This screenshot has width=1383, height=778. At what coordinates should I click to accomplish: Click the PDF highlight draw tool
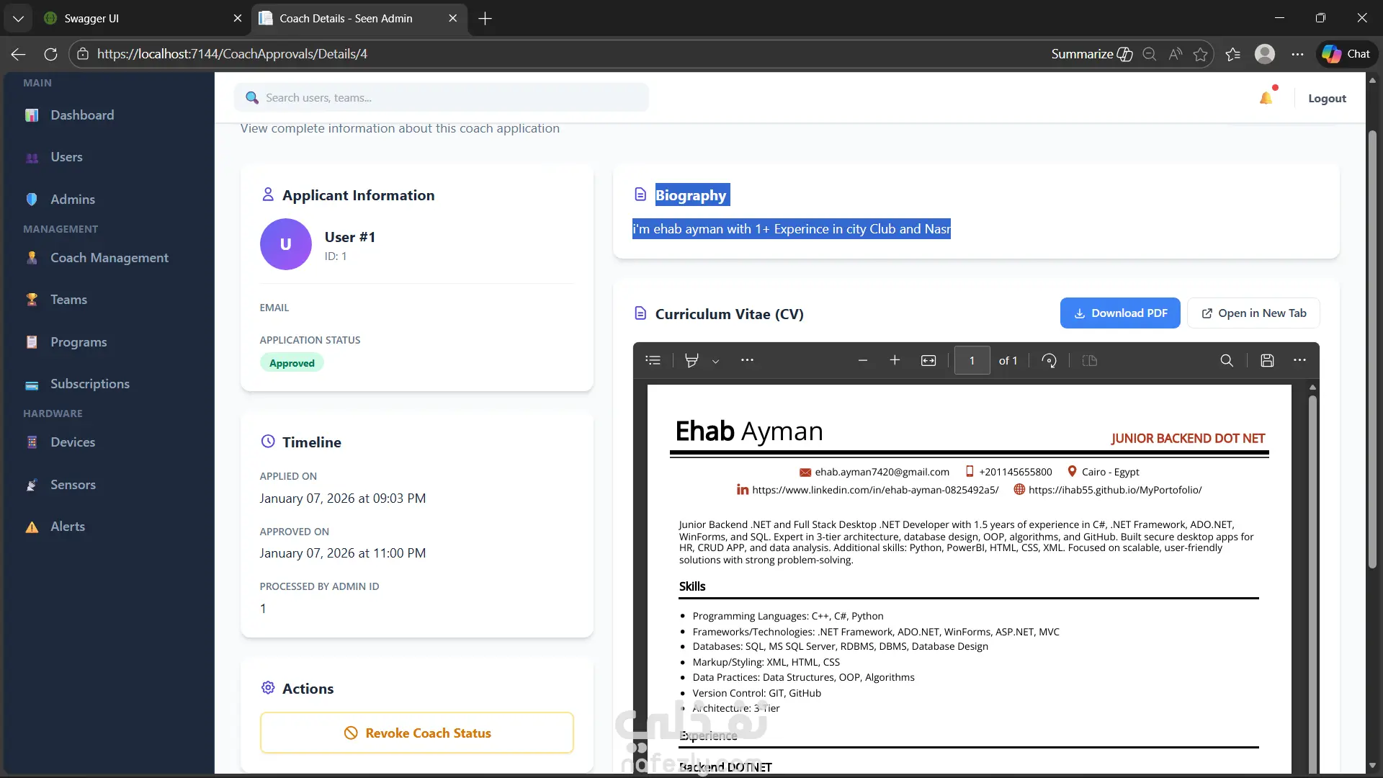click(691, 360)
